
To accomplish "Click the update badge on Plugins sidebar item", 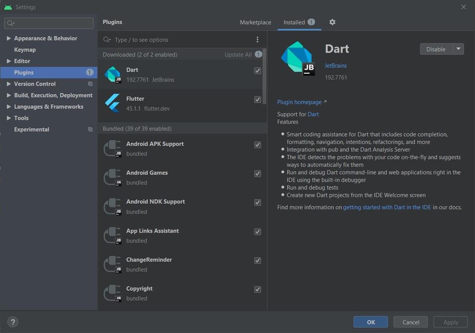I will click(x=89, y=72).
